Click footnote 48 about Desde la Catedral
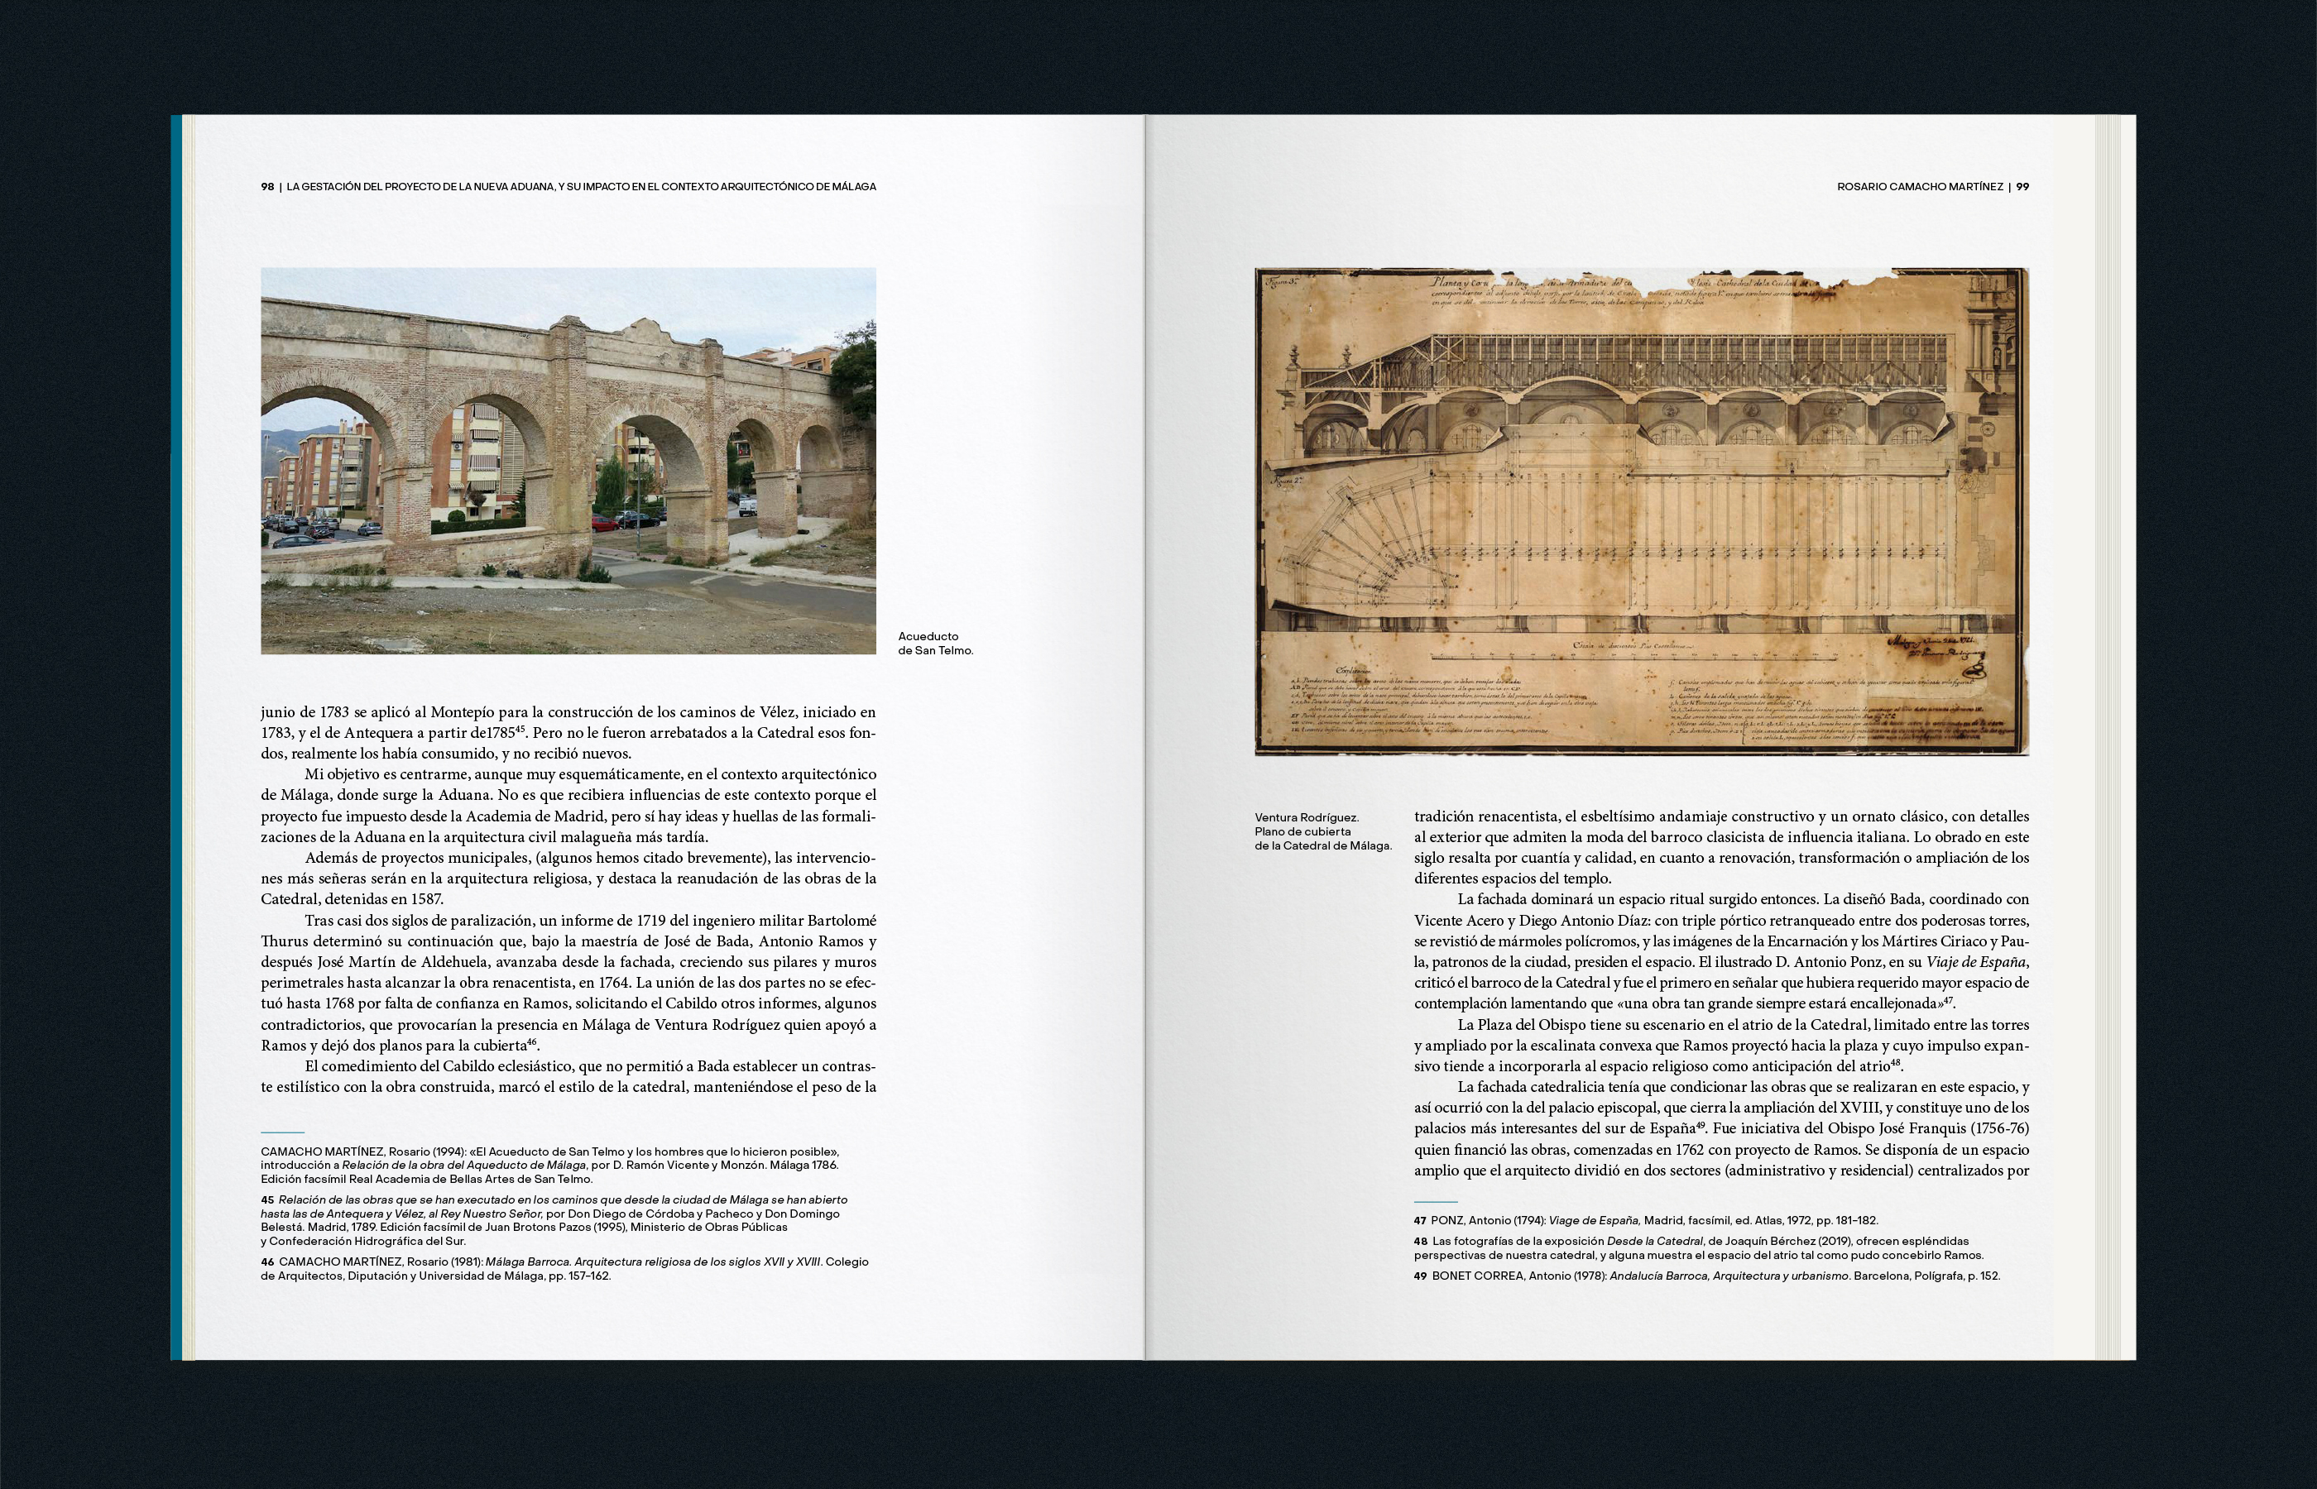 (x=1697, y=1247)
